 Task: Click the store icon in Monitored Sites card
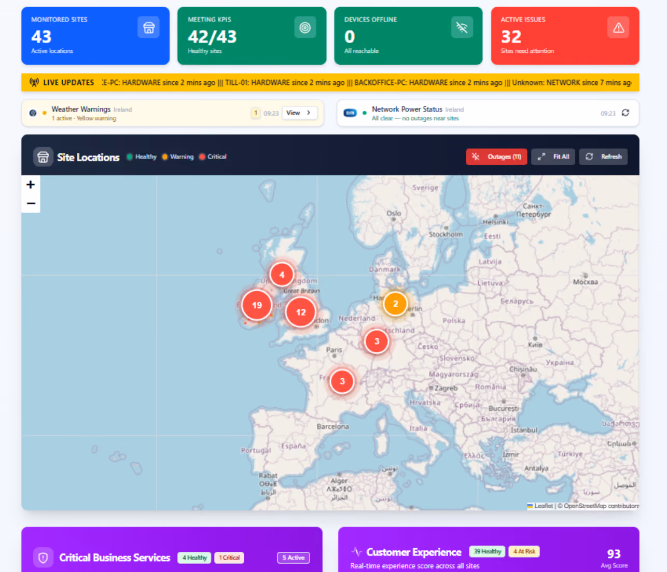pyautogui.click(x=148, y=27)
